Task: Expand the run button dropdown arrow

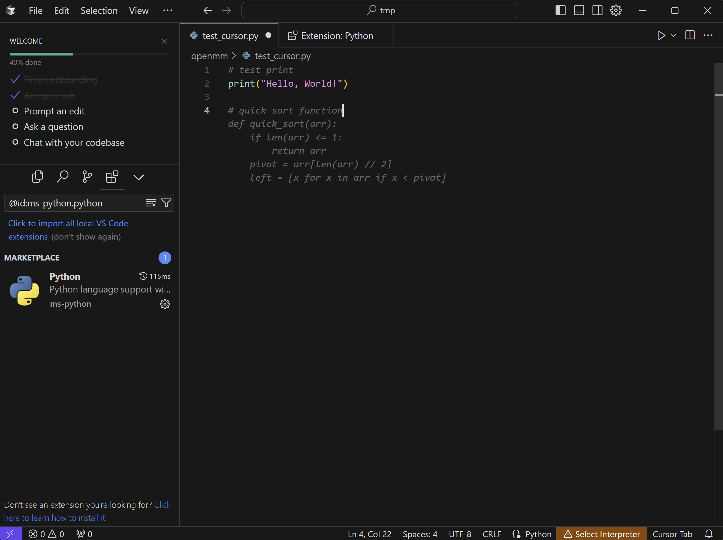Action: pyautogui.click(x=673, y=35)
